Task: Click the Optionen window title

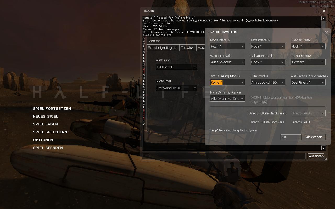Action: click(154, 40)
